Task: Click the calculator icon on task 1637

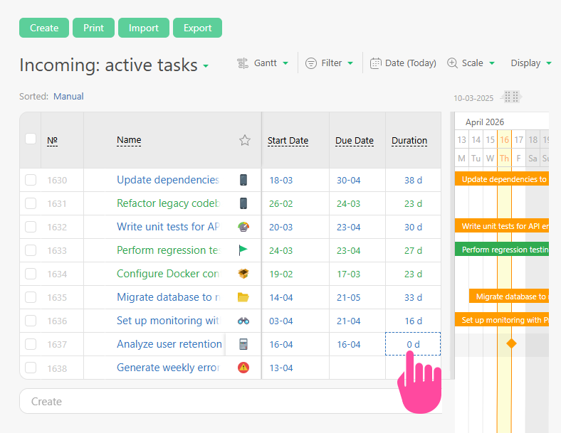Action: [x=243, y=344]
